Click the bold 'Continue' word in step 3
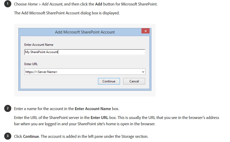The image size is (230, 142). tap(31, 137)
